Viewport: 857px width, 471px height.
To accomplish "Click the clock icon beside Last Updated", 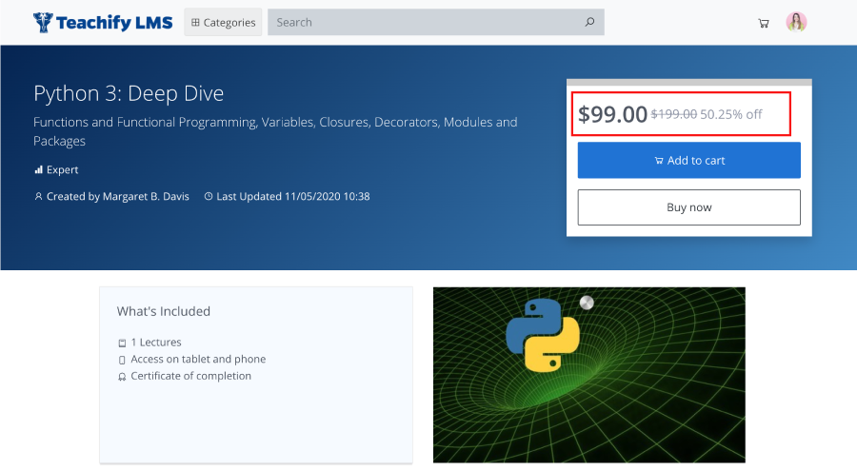I will click(209, 196).
